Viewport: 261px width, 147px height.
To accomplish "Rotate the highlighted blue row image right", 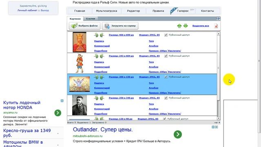I will pos(102,77).
